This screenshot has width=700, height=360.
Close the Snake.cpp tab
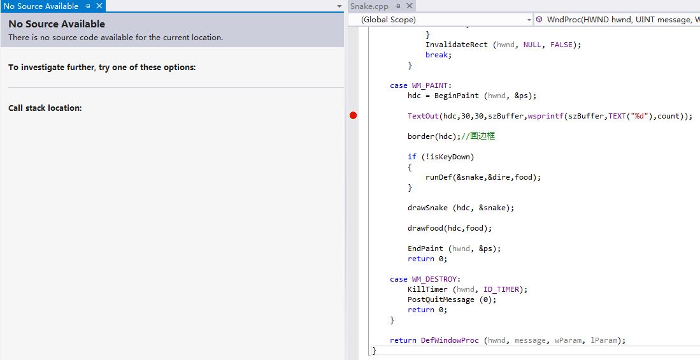coord(409,6)
